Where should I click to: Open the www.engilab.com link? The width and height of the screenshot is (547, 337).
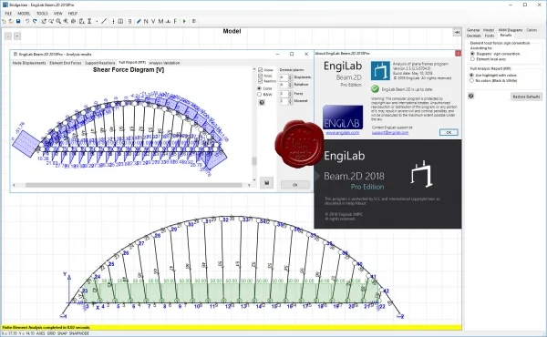(343, 133)
